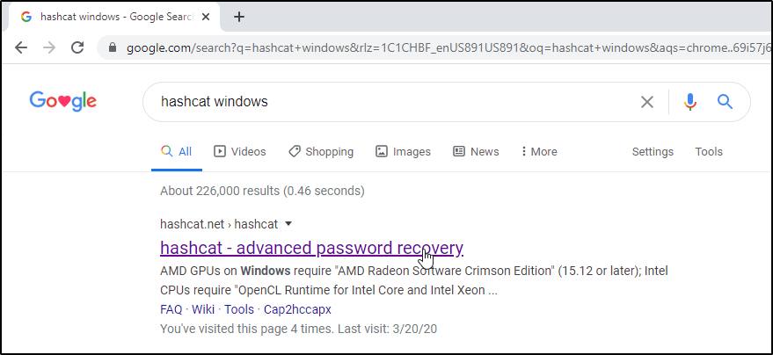The height and width of the screenshot is (355, 773).
Task: Open a new tab with plus icon
Action: 239,17
